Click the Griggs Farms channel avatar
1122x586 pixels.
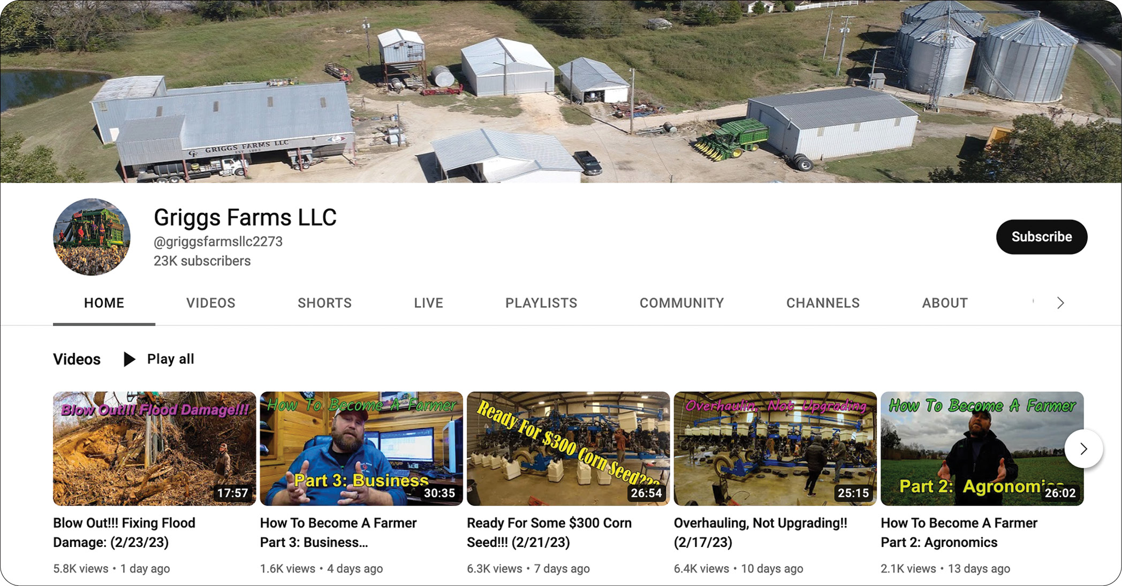pyautogui.click(x=92, y=237)
